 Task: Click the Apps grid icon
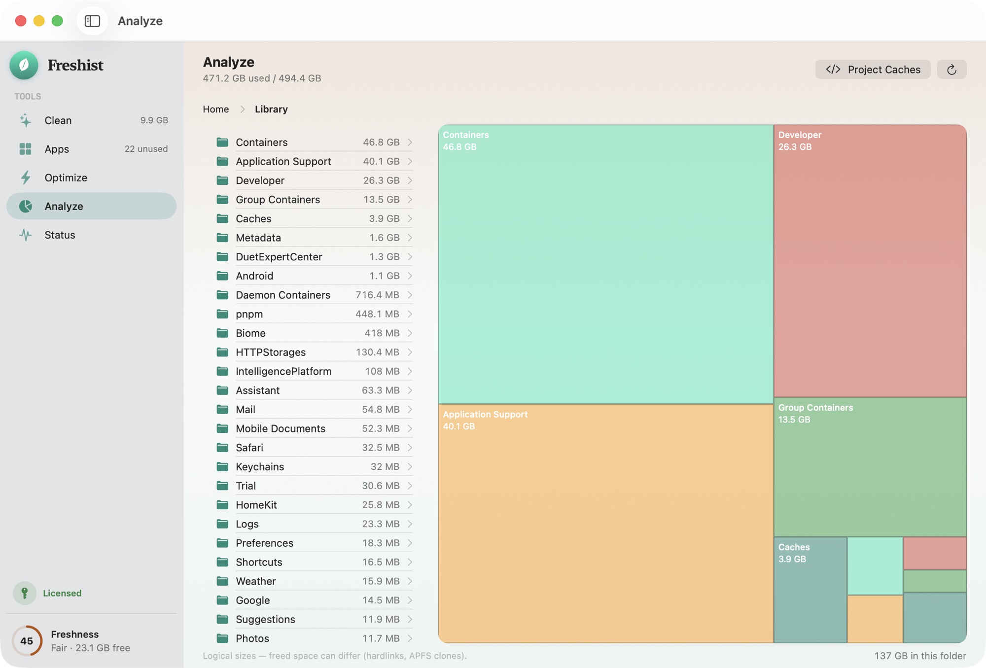[25, 149]
